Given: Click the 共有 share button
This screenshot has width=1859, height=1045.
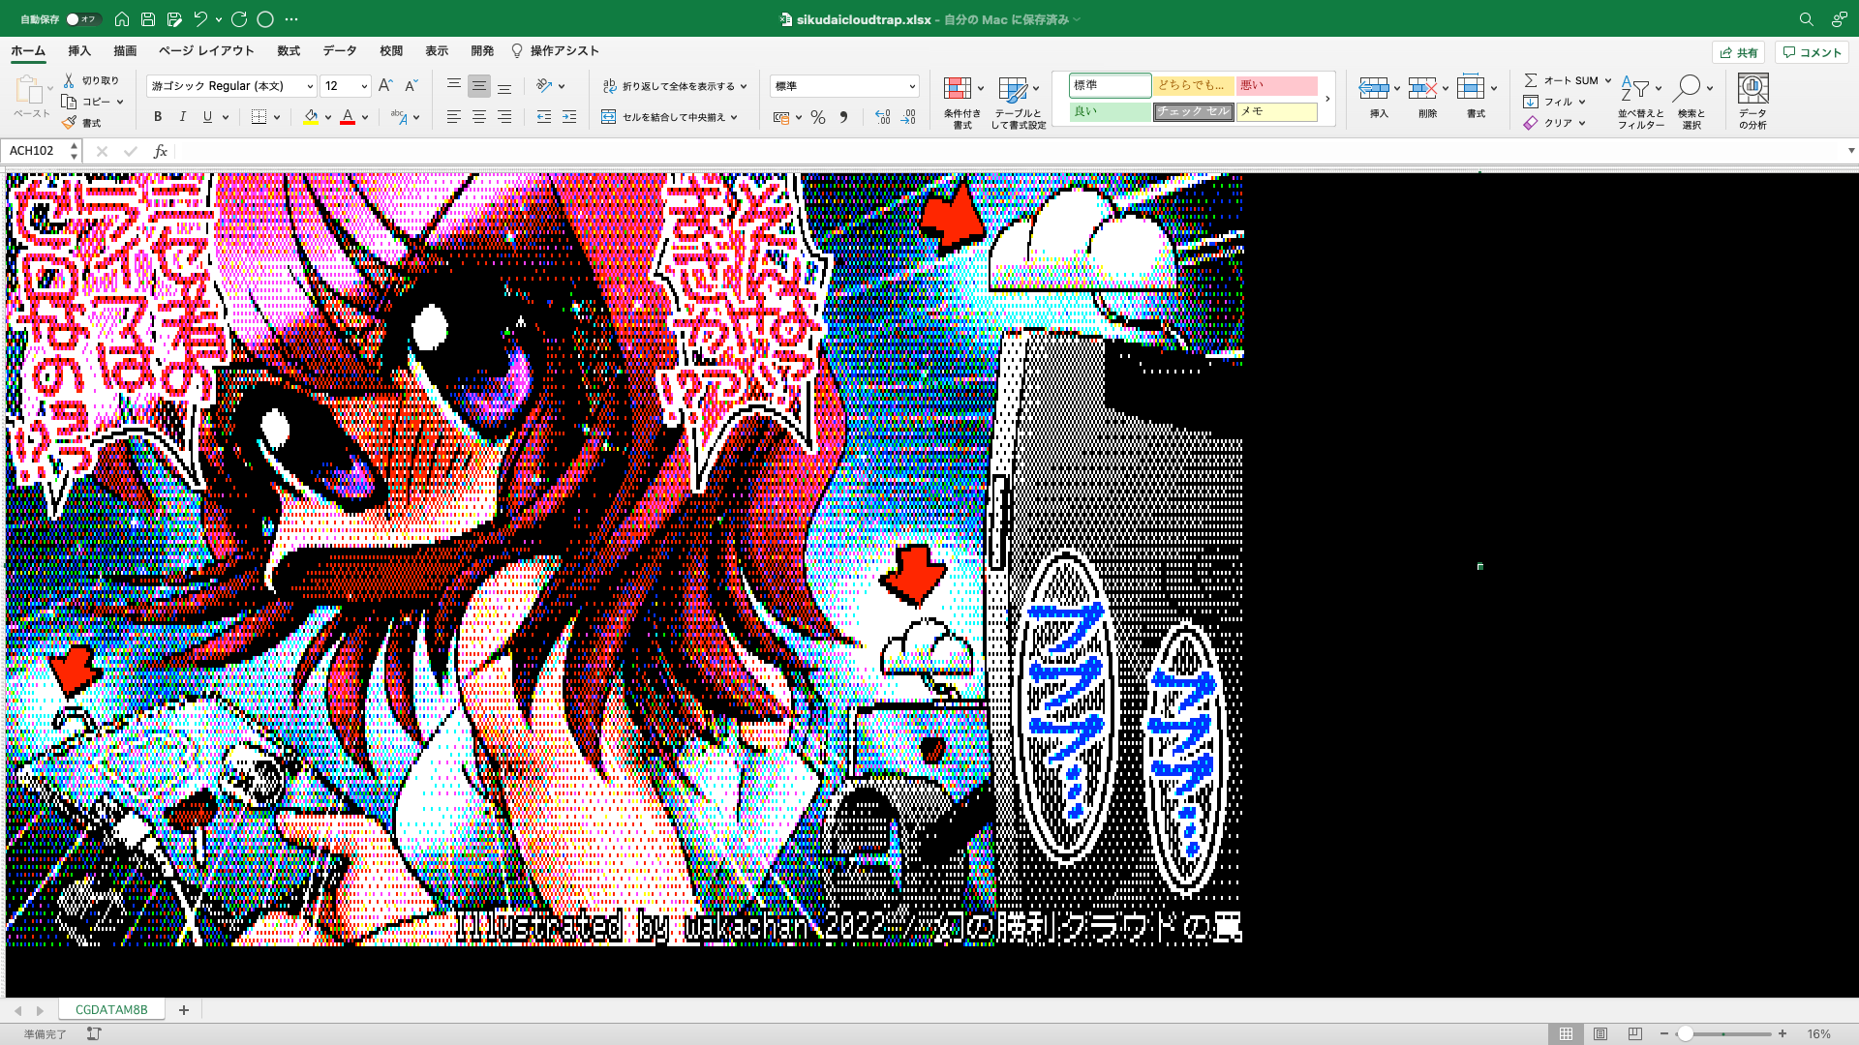Looking at the screenshot, I should (1739, 52).
